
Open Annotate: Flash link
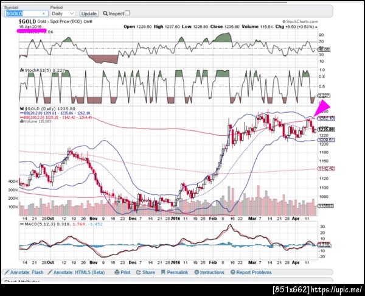(27, 272)
